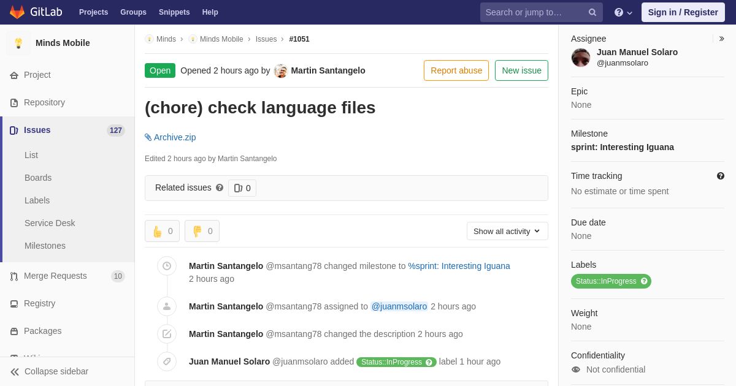
Task: Click thumbs down reaction button
Action: pos(202,231)
